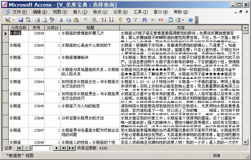Click the record number input box

(42, 148)
